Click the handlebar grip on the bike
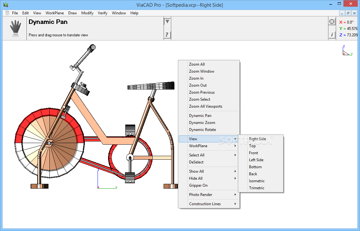This screenshot has height=231, width=360. coord(91,48)
